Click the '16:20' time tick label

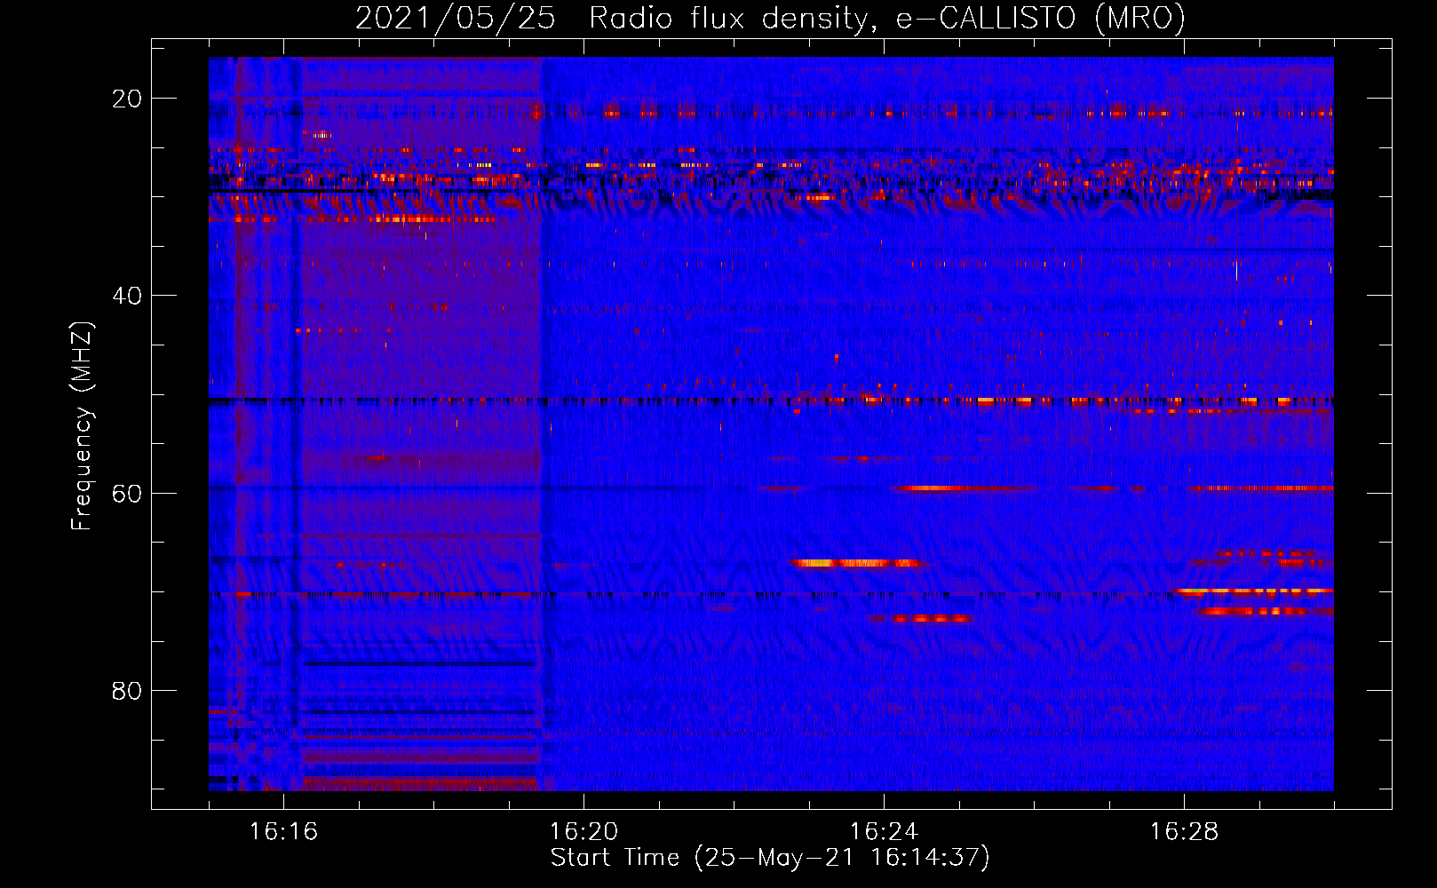tap(584, 832)
